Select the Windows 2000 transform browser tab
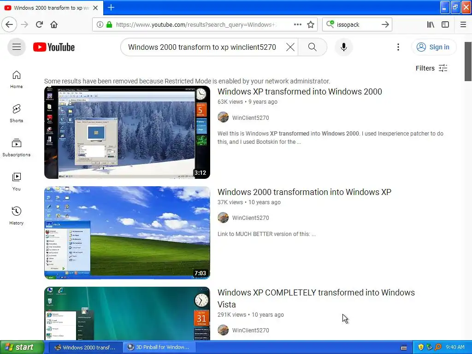 [x=52, y=8]
